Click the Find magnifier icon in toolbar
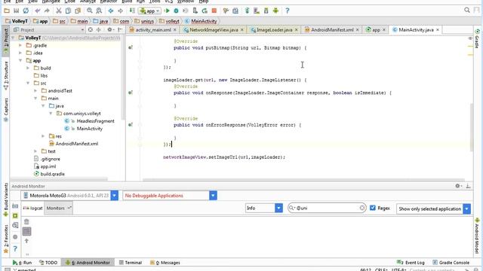 89,11
